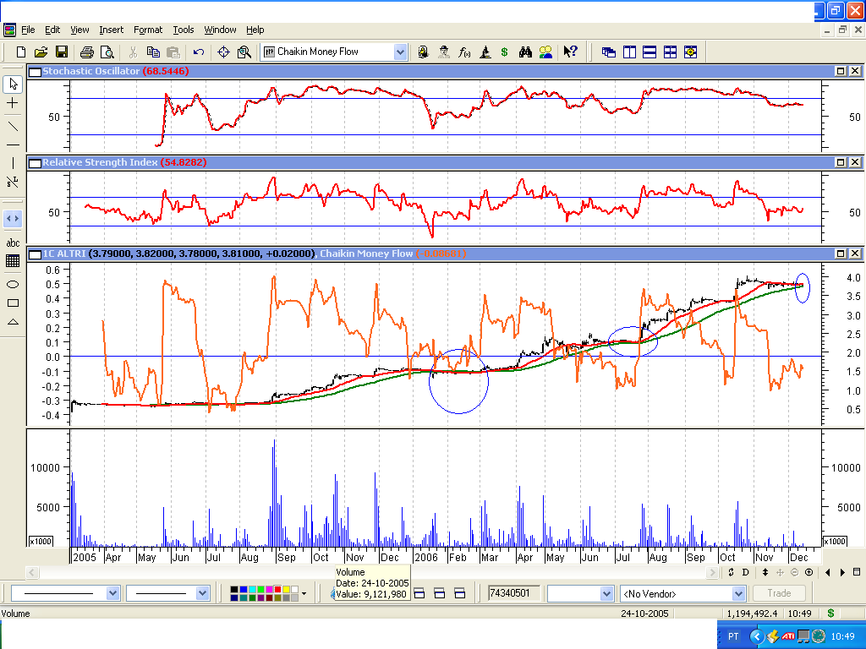Select the trendline drawing tool
Viewport: 866px width, 649px height.
pos(13,126)
